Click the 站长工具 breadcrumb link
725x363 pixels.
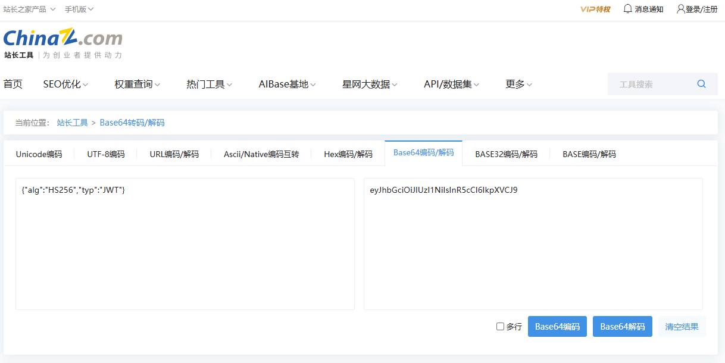coord(72,123)
